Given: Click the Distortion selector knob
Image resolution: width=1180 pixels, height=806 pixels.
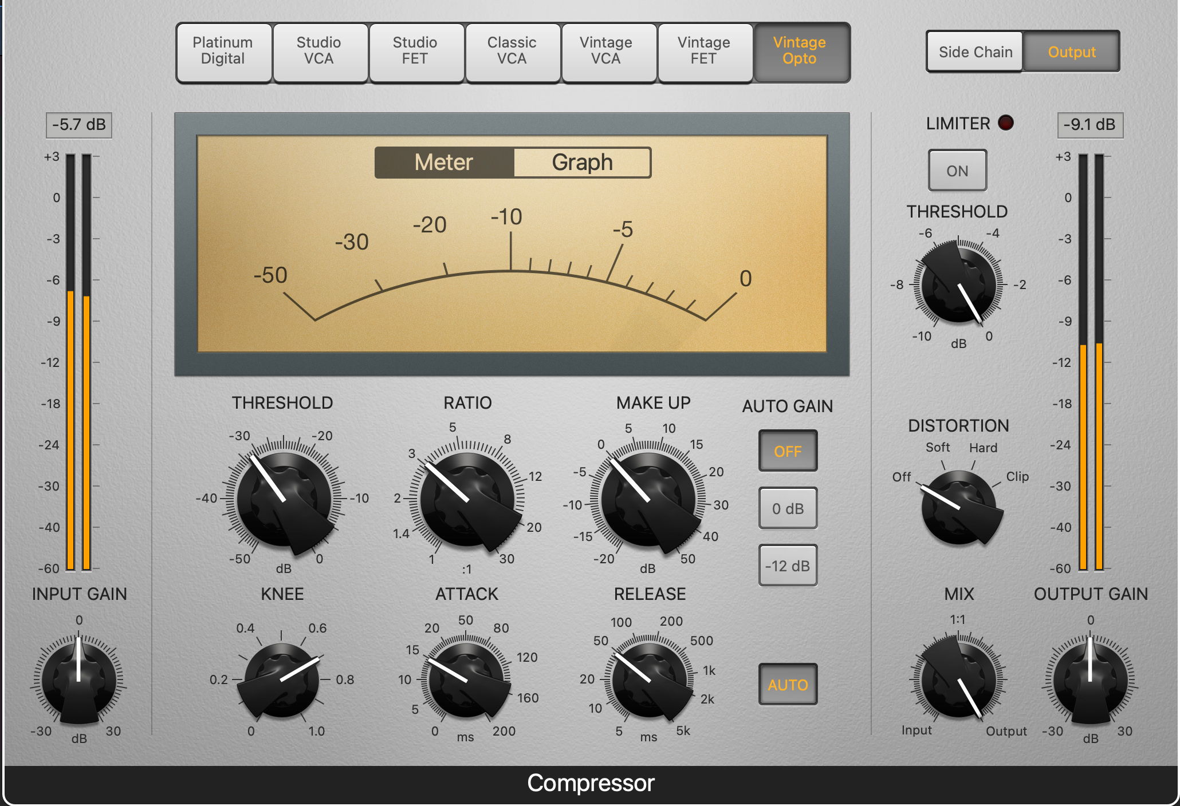Looking at the screenshot, I should 958,507.
